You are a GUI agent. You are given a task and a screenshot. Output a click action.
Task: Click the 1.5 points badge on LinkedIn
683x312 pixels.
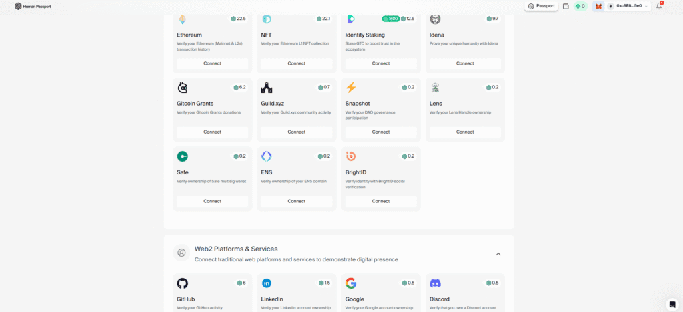[324, 283]
